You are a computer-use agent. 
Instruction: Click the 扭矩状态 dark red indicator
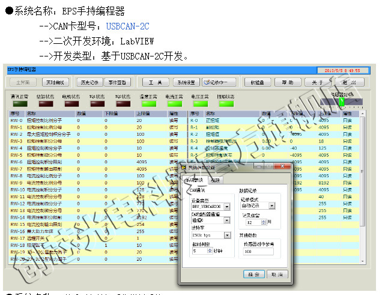(x=46, y=104)
